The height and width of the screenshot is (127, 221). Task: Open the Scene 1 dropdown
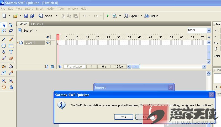click(x=36, y=31)
